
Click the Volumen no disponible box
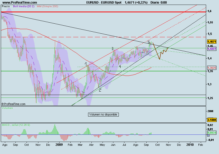(x=103, y=114)
